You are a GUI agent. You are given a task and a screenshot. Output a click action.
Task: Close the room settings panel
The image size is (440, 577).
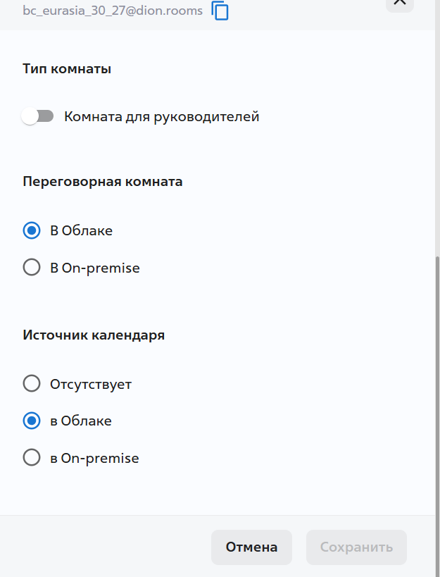pos(399,3)
